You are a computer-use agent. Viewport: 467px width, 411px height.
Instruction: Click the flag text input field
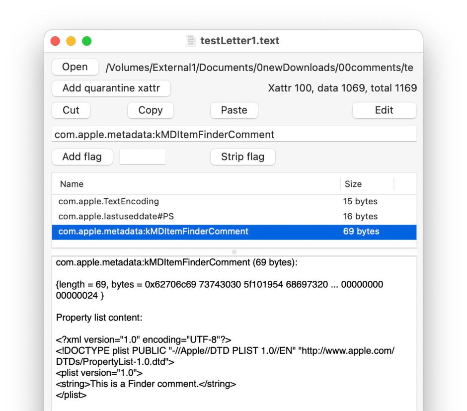click(143, 157)
